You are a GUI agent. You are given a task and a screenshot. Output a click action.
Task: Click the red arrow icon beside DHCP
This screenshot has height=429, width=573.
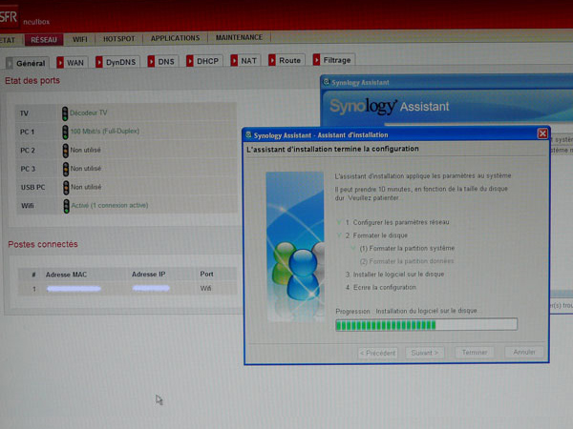pyautogui.click(x=190, y=61)
